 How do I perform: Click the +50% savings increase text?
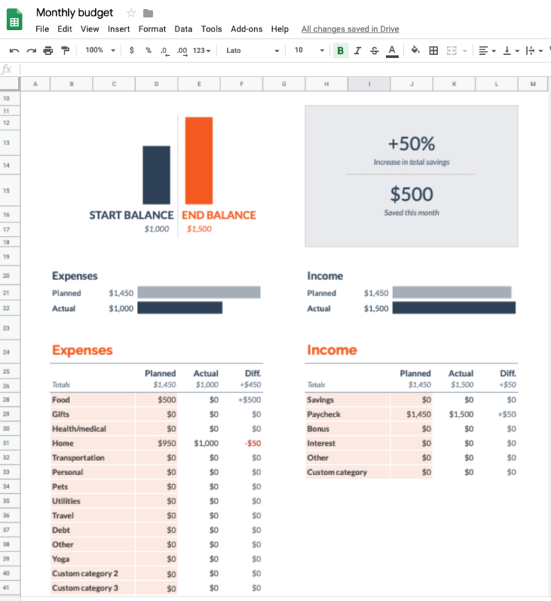pos(412,144)
